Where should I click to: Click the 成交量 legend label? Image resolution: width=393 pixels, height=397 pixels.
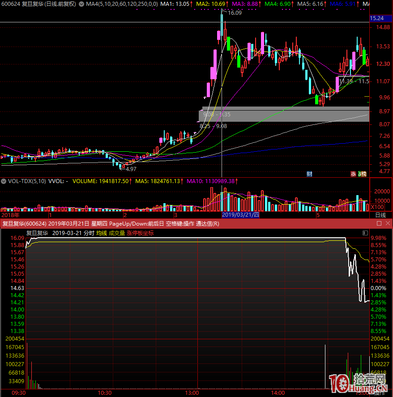tap(117, 233)
